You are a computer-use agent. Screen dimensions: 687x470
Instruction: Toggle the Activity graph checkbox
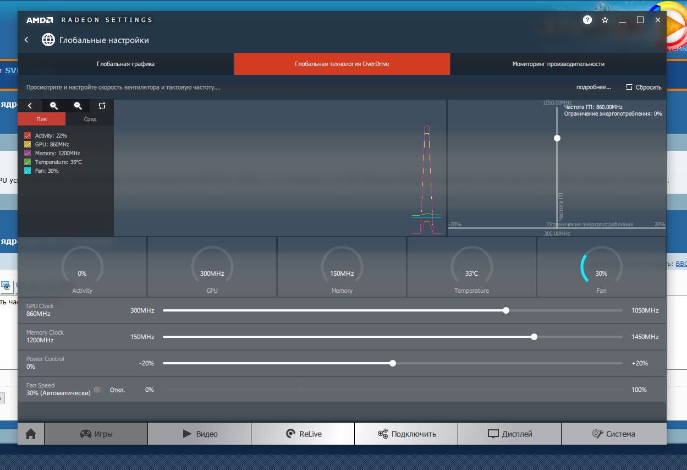click(x=28, y=135)
